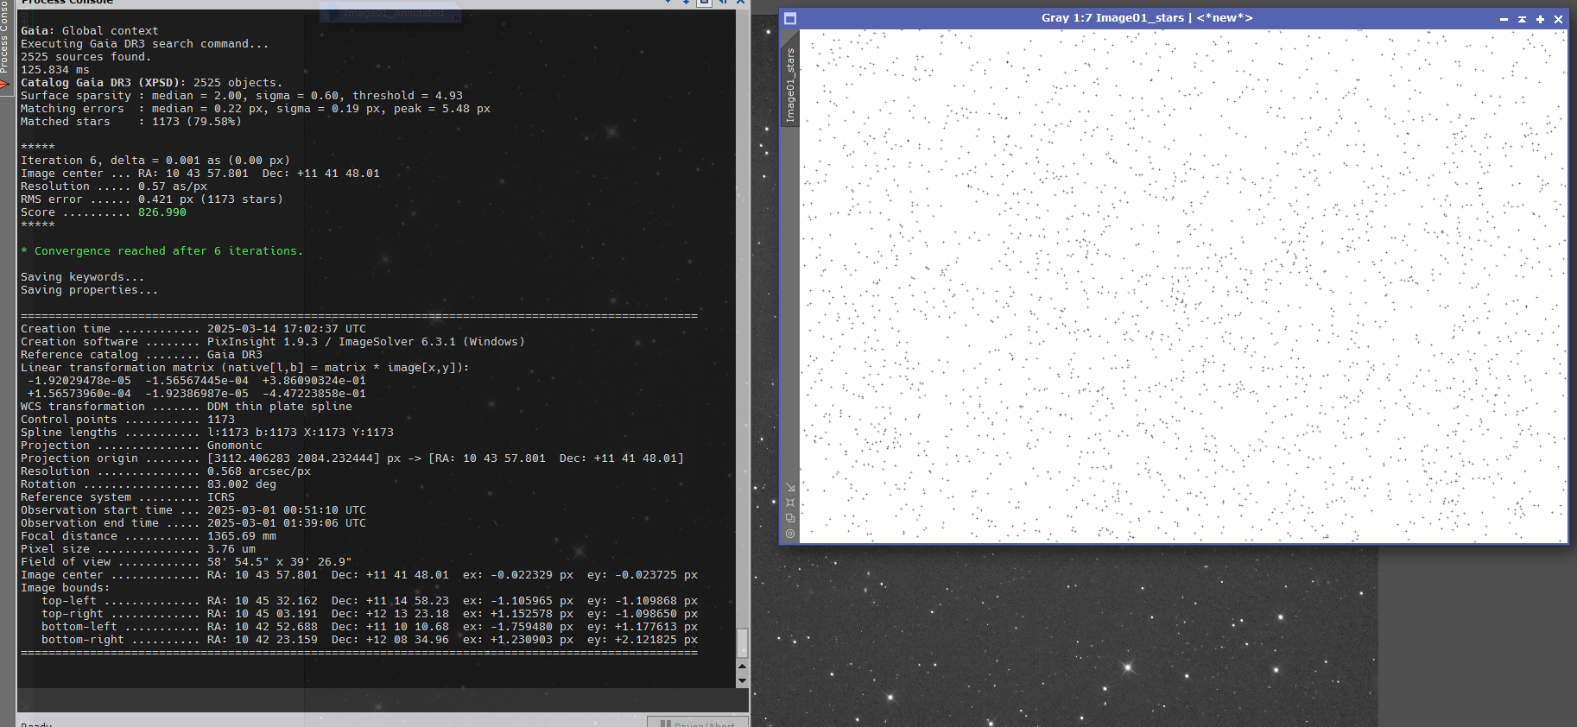
Task: Click the overlapping squares icon in Image01_stars window
Action: click(x=789, y=518)
